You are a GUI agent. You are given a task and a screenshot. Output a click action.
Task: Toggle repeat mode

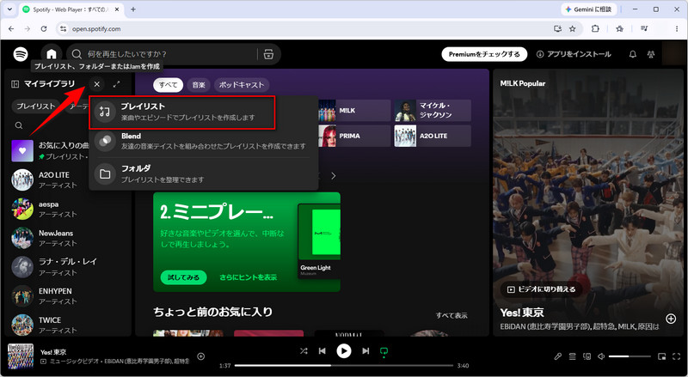pyautogui.click(x=384, y=351)
